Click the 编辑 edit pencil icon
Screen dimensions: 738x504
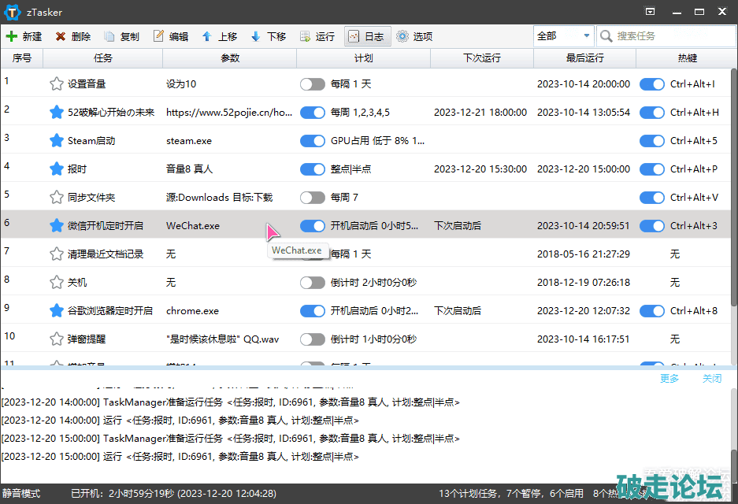click(158, 36)
